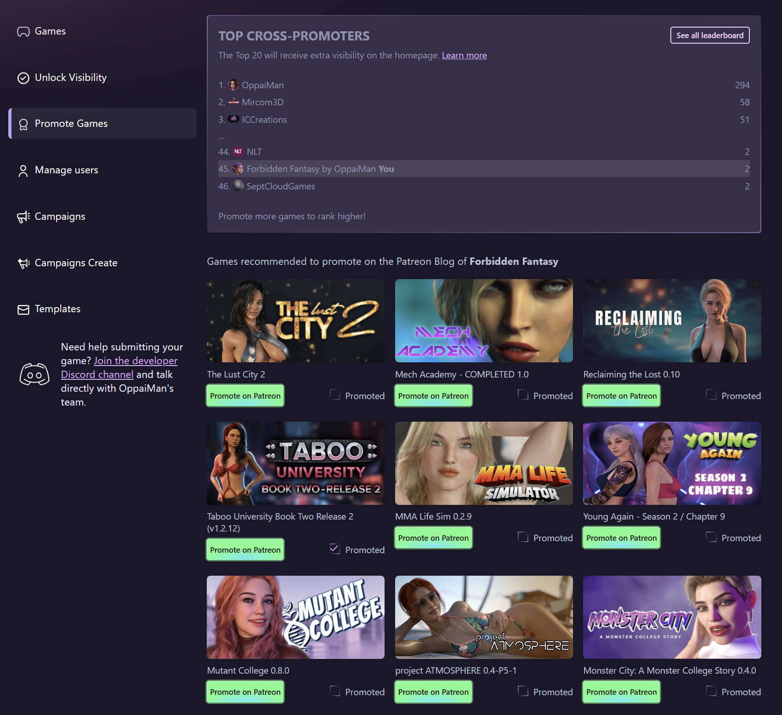Click the SeptCloudGames leaderboard name

click(281, 187)
